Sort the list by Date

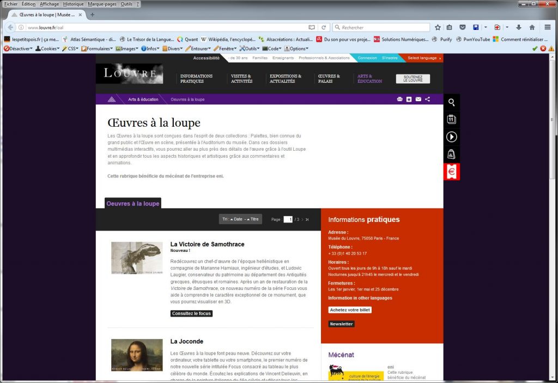[236, 219]
